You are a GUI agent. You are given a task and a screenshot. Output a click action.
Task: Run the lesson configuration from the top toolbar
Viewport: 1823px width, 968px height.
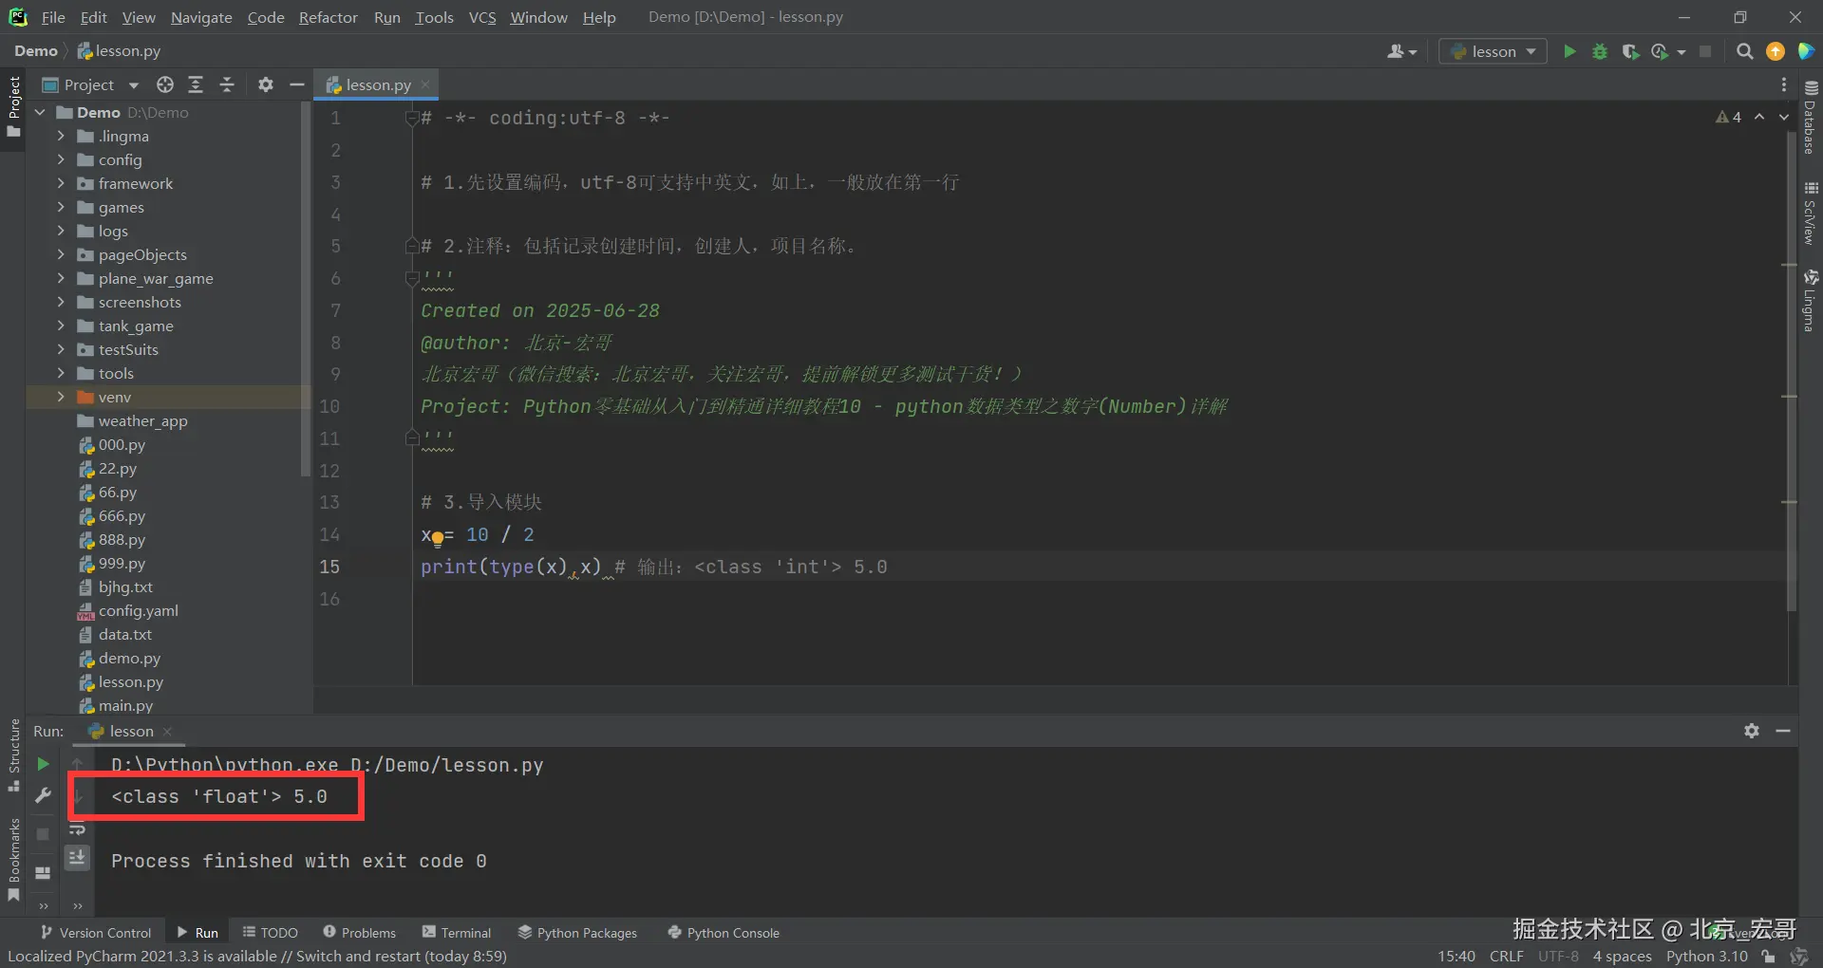tap(1569, 51)
